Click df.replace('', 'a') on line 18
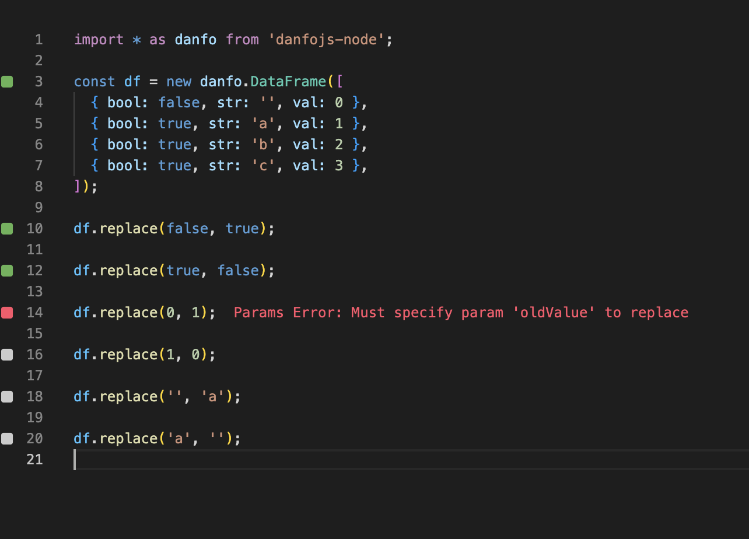 [x=157, y=397]
